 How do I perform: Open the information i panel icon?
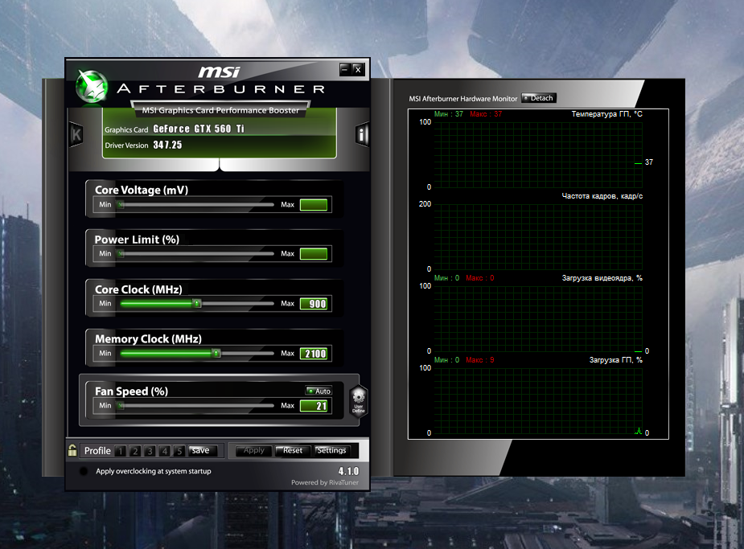point(362,135)
